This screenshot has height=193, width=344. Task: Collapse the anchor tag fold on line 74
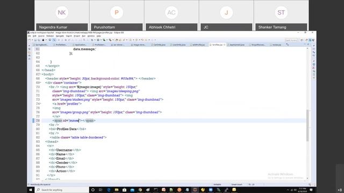41,103
